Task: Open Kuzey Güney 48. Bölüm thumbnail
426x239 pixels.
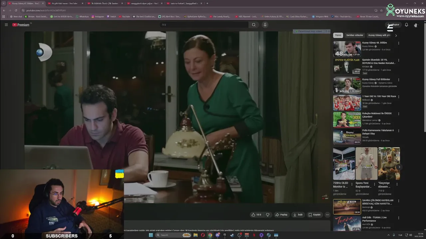Action: (347, 49)
